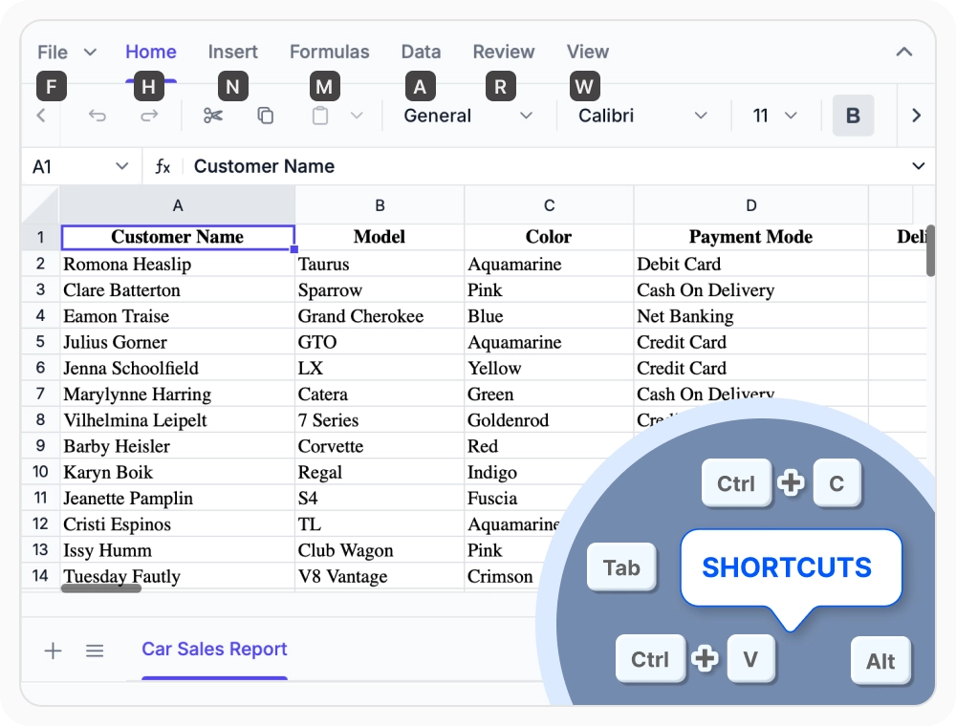Click cell Debit Card
This screenshot has height=726, width=956.
(751, 264)
